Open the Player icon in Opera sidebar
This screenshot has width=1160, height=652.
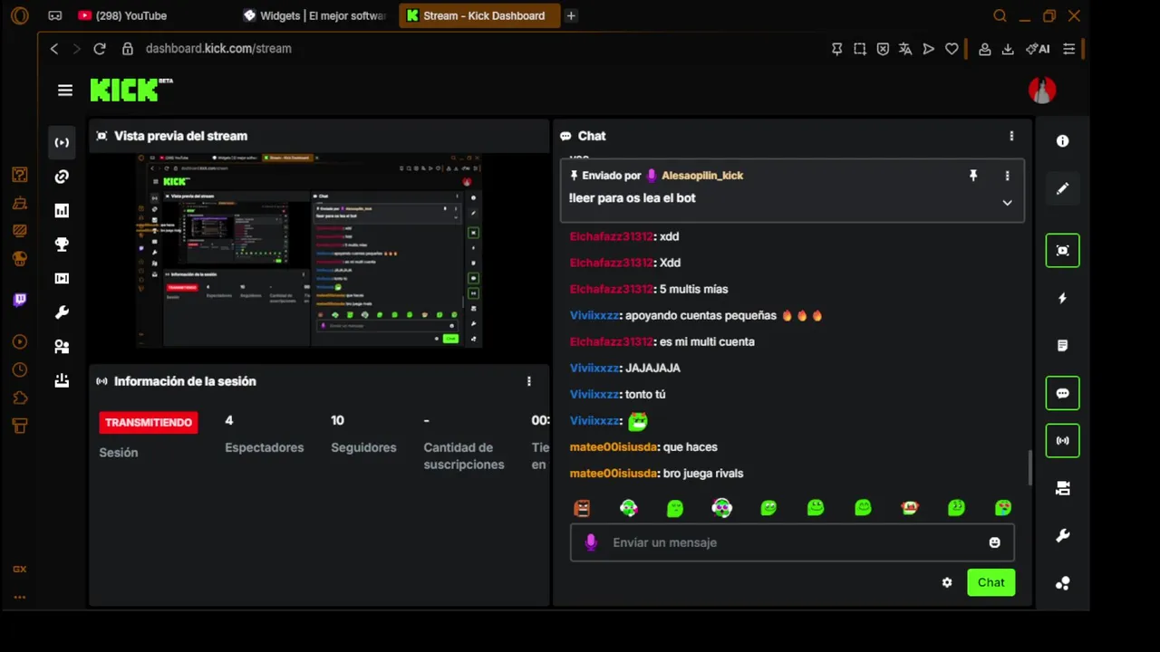[x=19, y=342]
